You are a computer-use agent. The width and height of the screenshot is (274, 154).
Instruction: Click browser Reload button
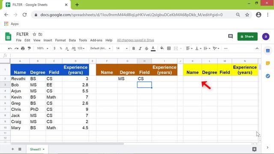point(25,15)
